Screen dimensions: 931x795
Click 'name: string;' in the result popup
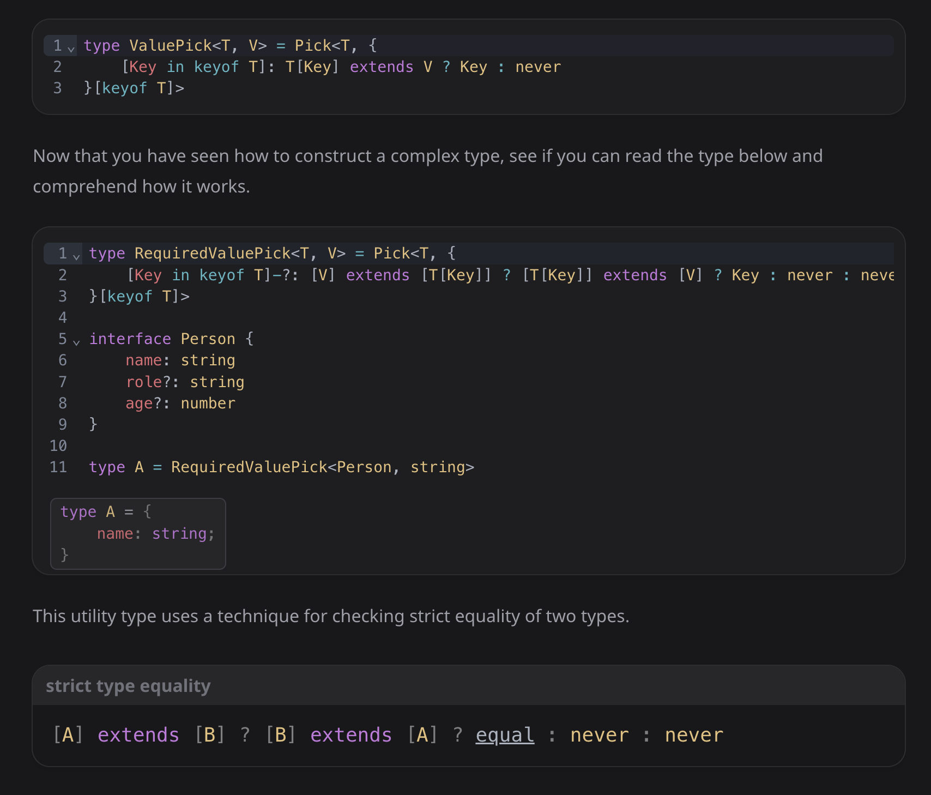(x=156, y=533)
